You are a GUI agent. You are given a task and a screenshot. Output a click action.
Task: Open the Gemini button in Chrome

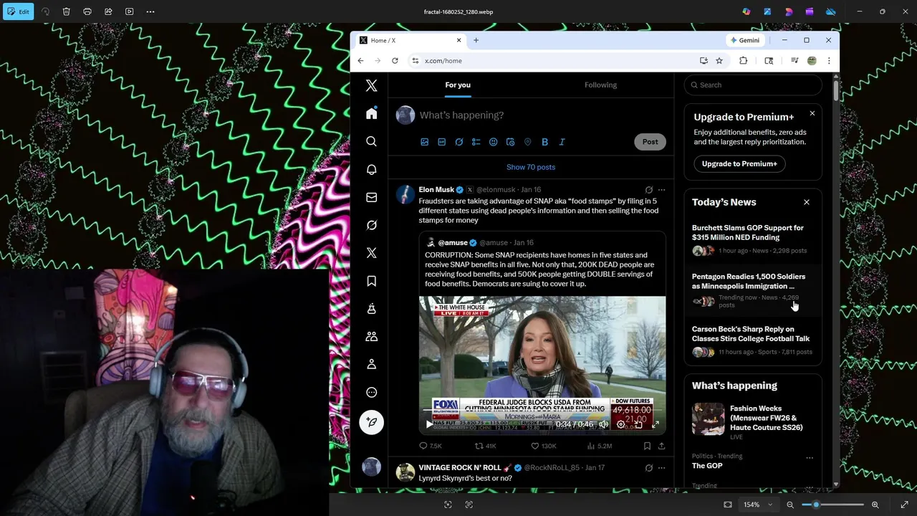point(745,40)
